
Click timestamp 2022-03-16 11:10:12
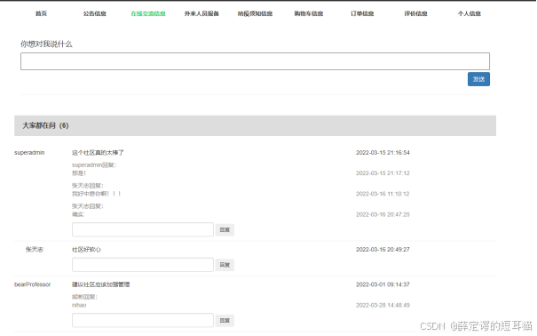[x=383, y=194]
